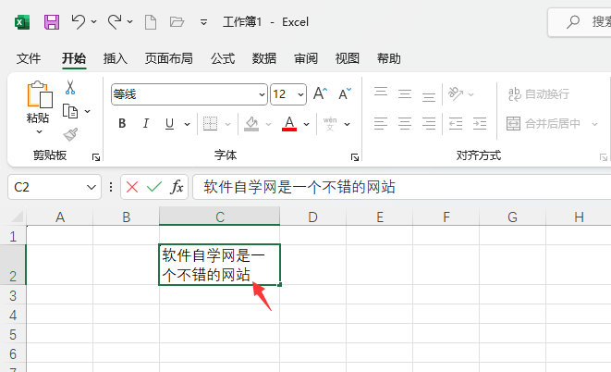Open the Name Box C2 dropdown
The image size is (611, 372).
pos(92,187)
